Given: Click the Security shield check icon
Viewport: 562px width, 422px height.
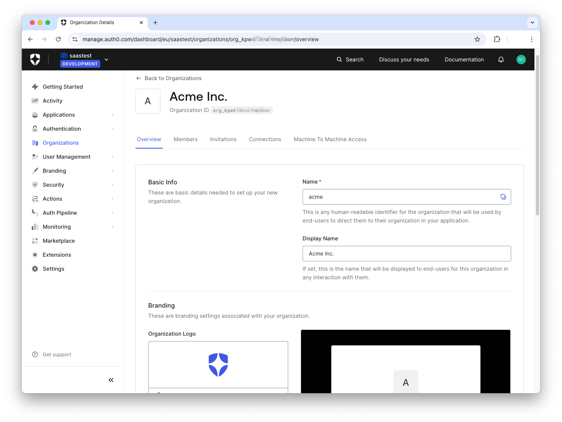Looking at the screenshot, I should [35, 185].
